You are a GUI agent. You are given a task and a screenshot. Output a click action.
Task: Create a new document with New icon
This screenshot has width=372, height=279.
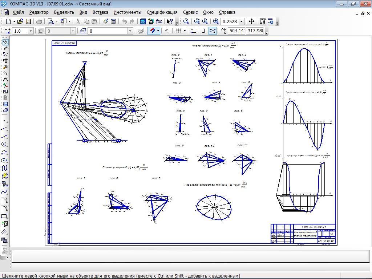(8, 21)
